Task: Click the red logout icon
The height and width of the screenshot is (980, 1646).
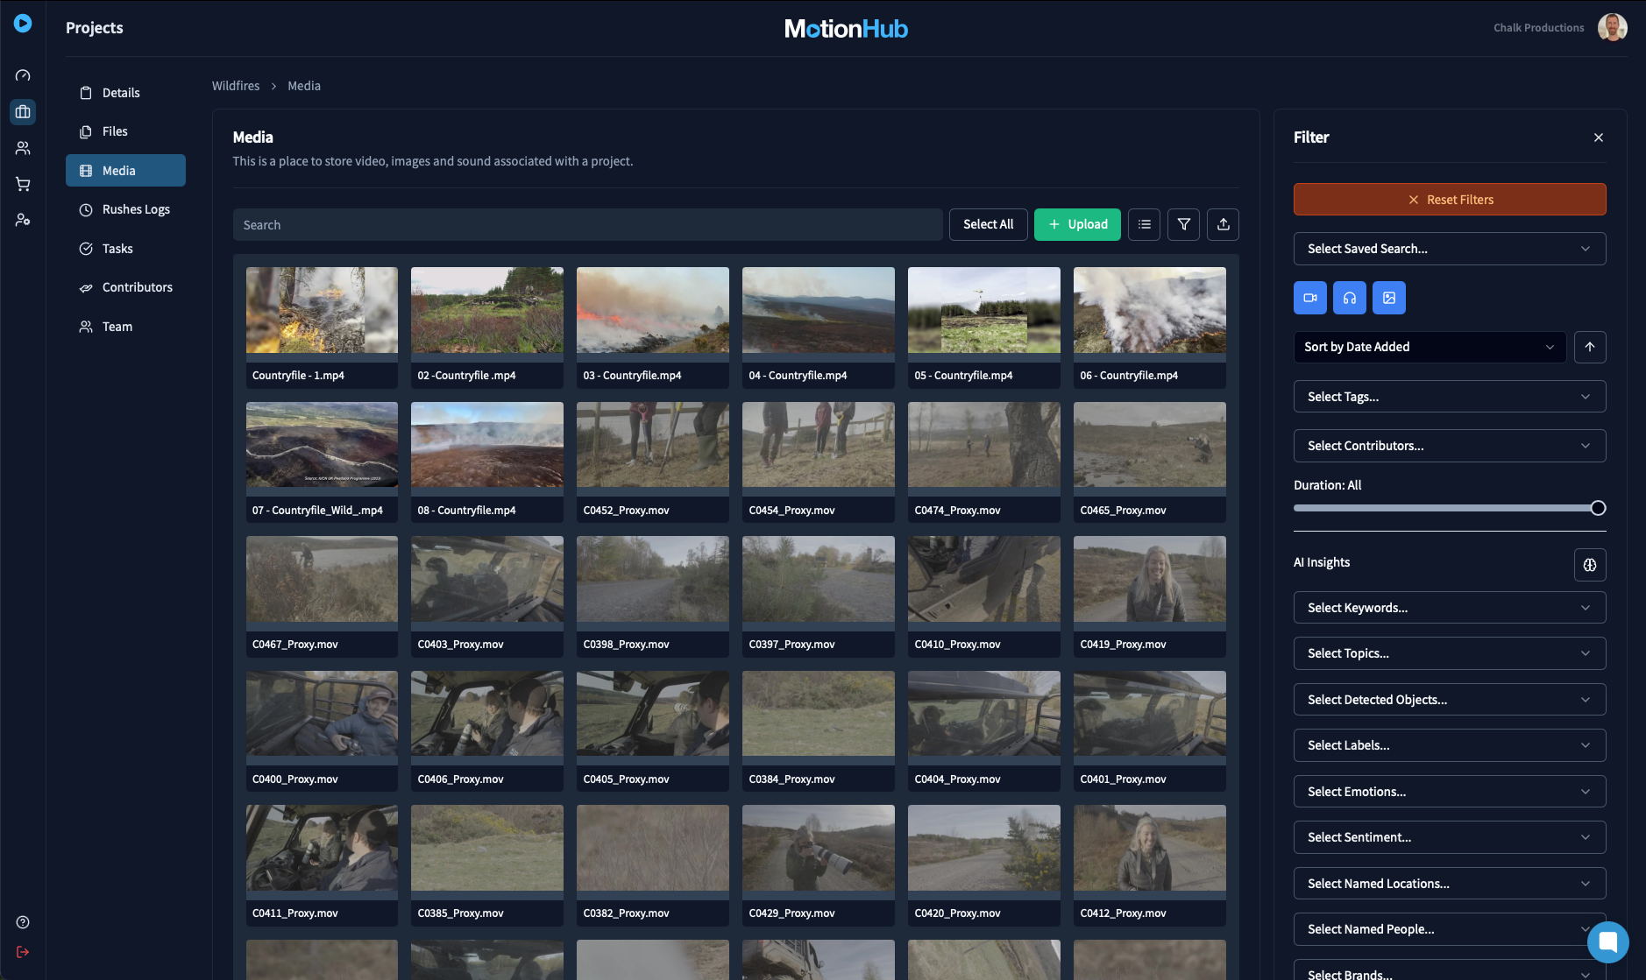Action: (x=23, y=952)
